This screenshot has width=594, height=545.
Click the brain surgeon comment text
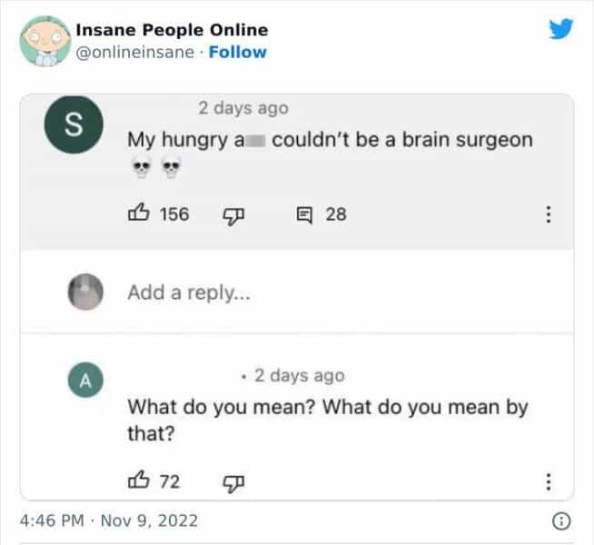point(330,140)
